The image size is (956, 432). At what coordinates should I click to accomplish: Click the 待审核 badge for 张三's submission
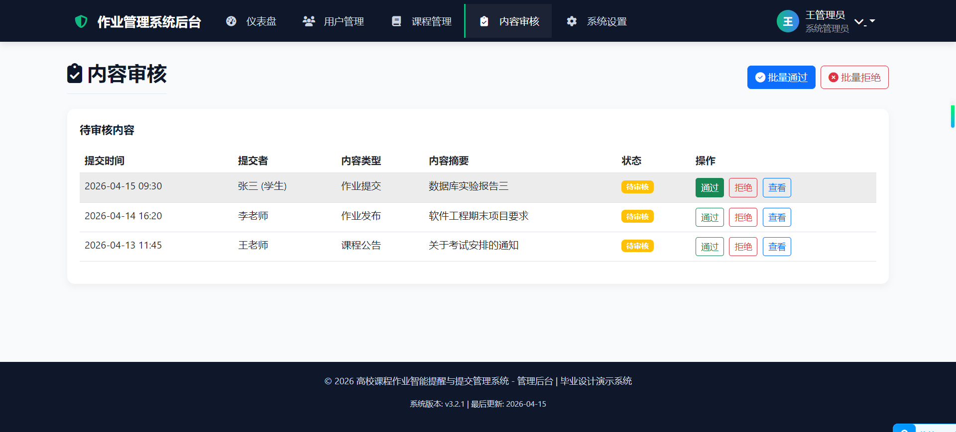tap(637, 187)
